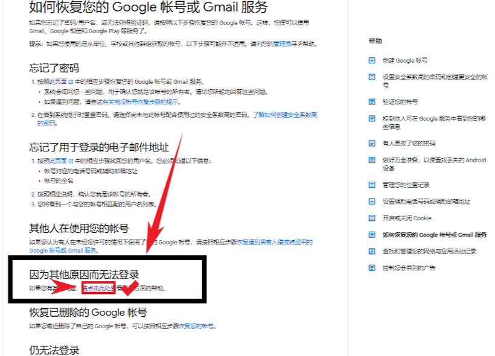Click article icon beside 开启或关闭 Cookie
This screenshot has height=356, width=495.
pos(372,218)
